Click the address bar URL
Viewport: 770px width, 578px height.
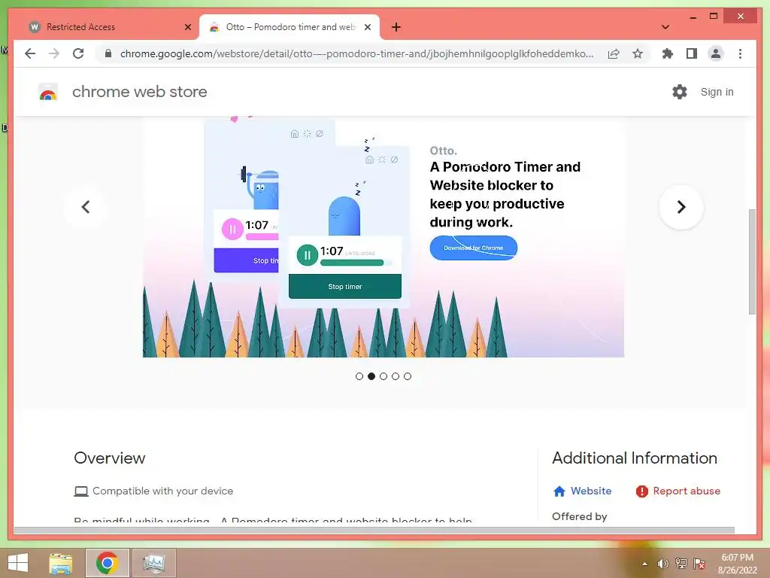click(x=356, y=53)
